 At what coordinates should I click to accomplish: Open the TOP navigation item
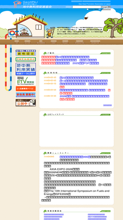coord(17,42)
